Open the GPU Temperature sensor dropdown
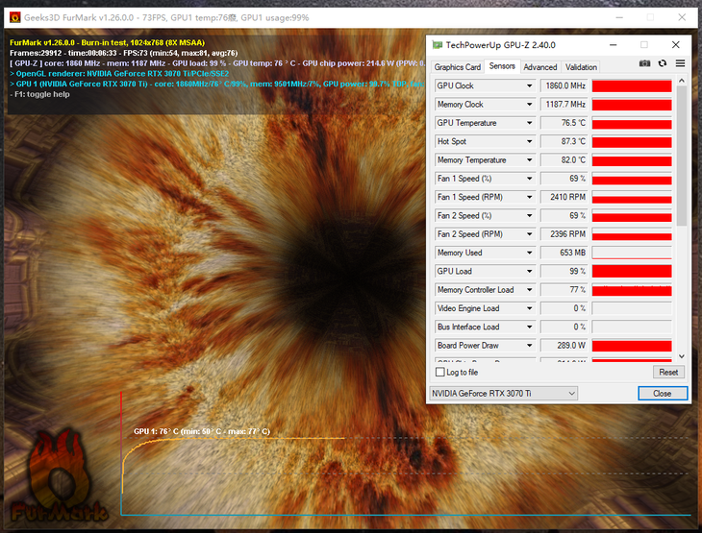This screenshot has width=702, height=533. 529,123
